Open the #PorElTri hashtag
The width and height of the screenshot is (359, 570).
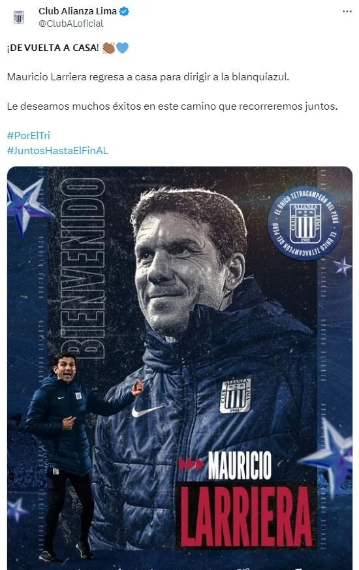pos(28,136)
